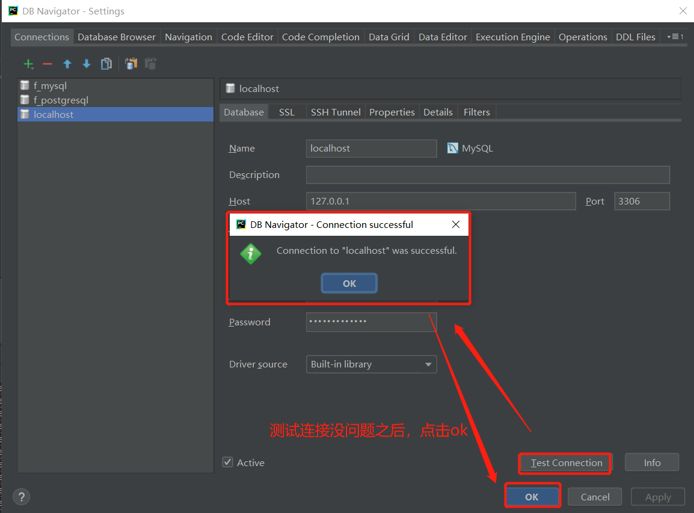Click the localhost connection header
The image size is (694, 513).
(x=450, y=88)
